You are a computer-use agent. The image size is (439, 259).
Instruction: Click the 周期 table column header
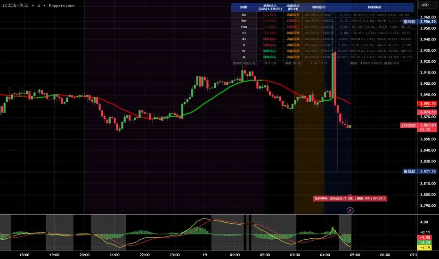pos(243,8)
